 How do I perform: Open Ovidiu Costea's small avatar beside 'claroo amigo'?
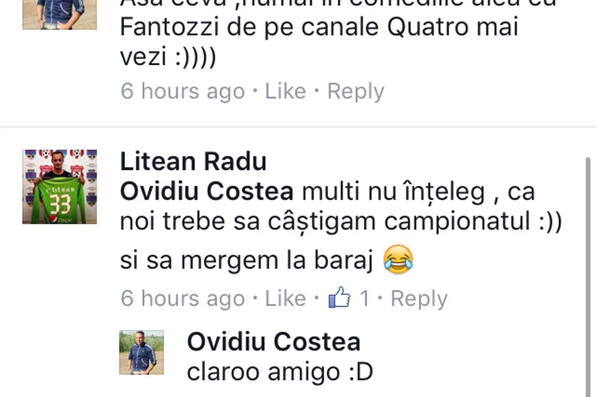pyautogui.click(x=141, y=352)
